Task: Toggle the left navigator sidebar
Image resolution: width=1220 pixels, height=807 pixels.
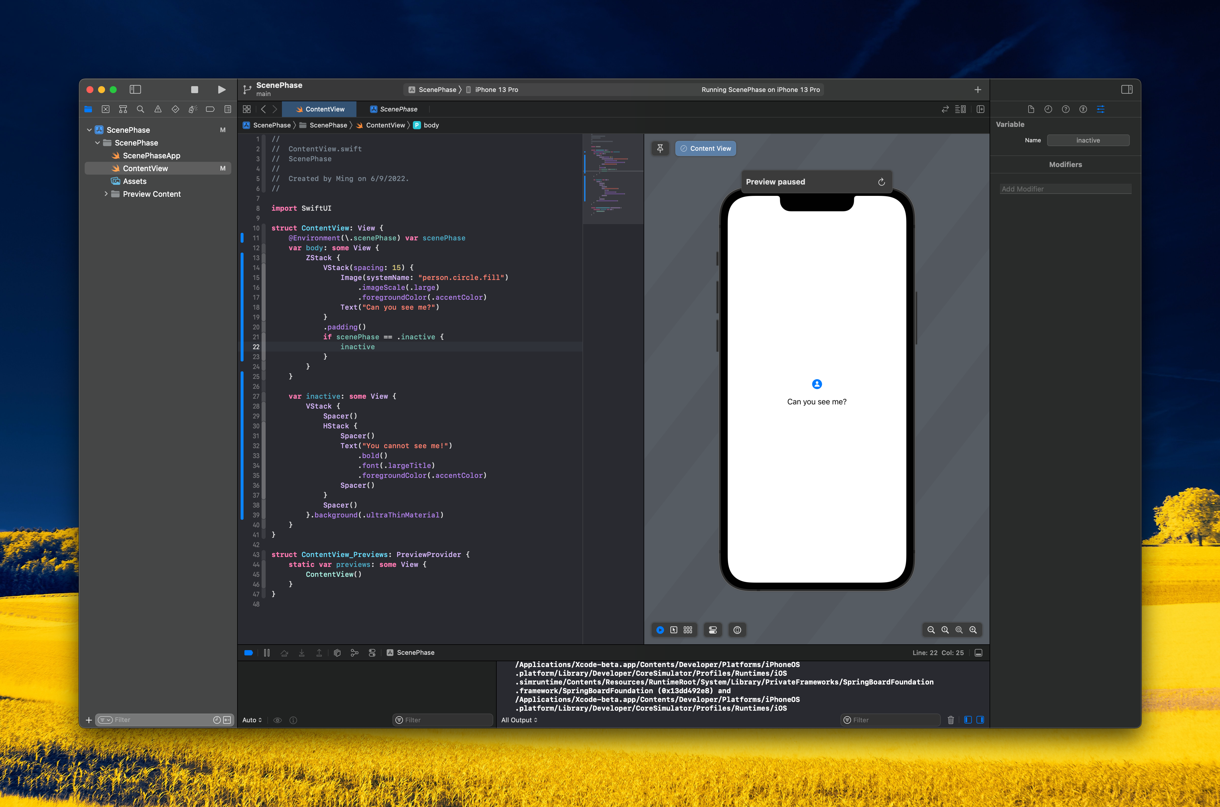Action: (135, 90)
